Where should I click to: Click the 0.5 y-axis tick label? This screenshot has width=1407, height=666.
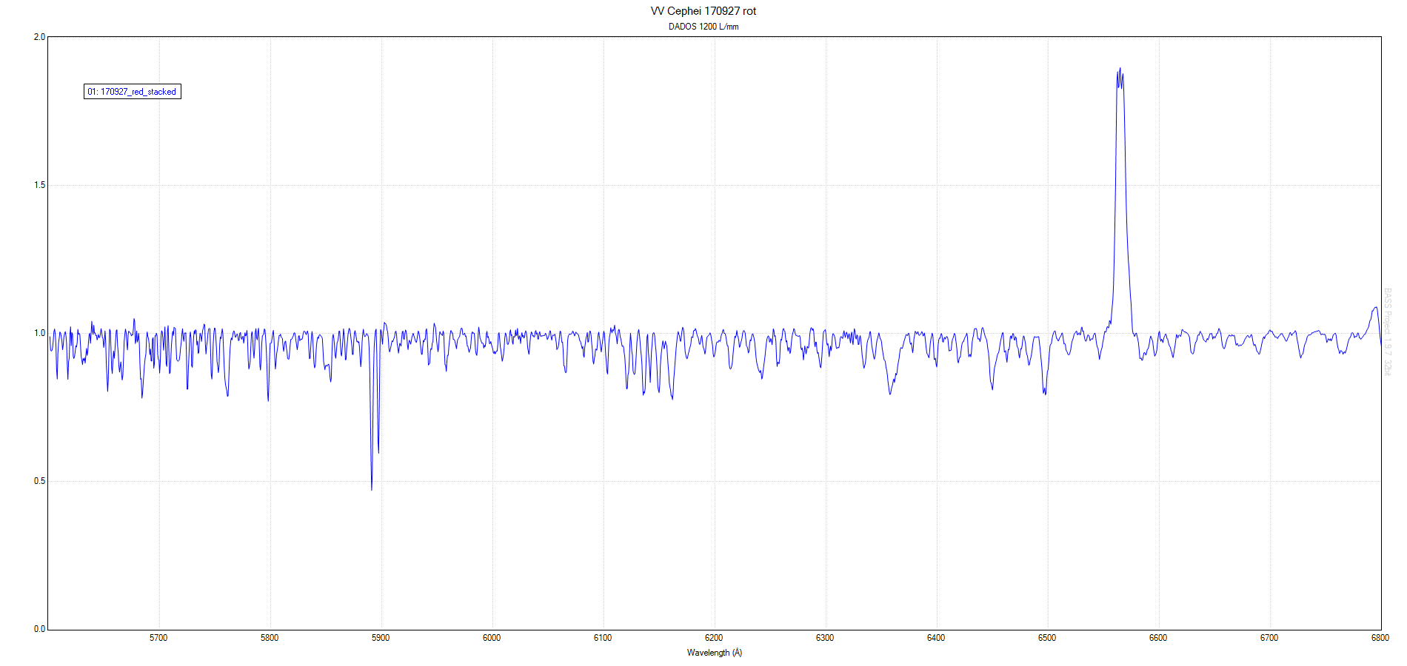click(39, 481)
